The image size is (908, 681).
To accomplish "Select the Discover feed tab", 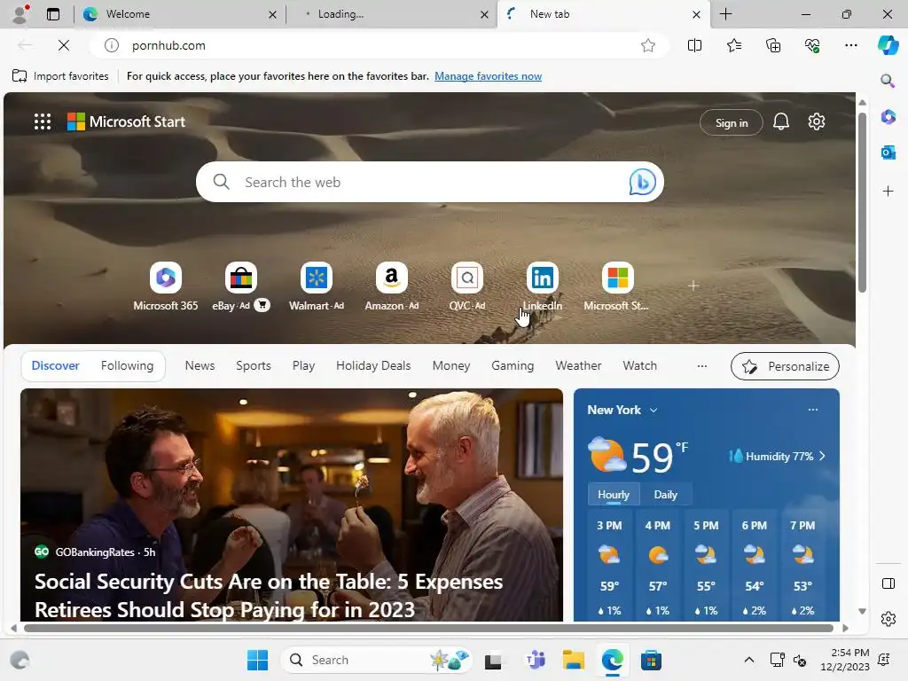I will tap(55, 365).
